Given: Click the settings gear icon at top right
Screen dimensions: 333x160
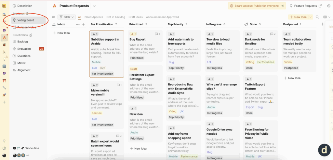Looking at the screenshot, I should coord(329,6).
